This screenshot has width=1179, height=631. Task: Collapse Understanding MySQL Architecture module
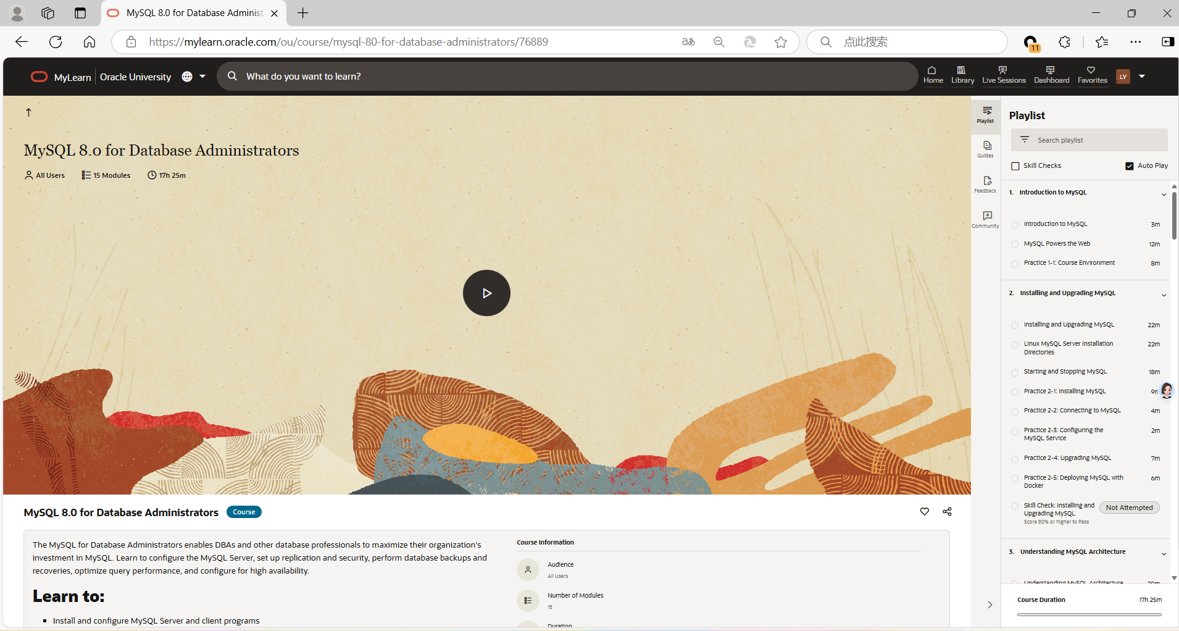[x=1164, y=554]
